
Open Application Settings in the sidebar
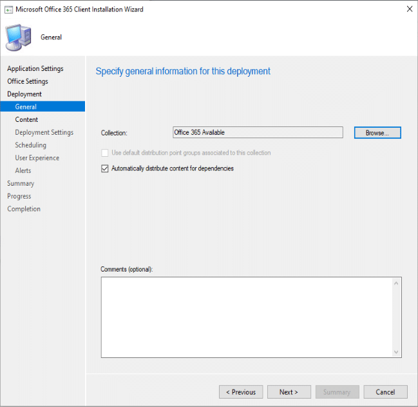click(x=35, y=68)
